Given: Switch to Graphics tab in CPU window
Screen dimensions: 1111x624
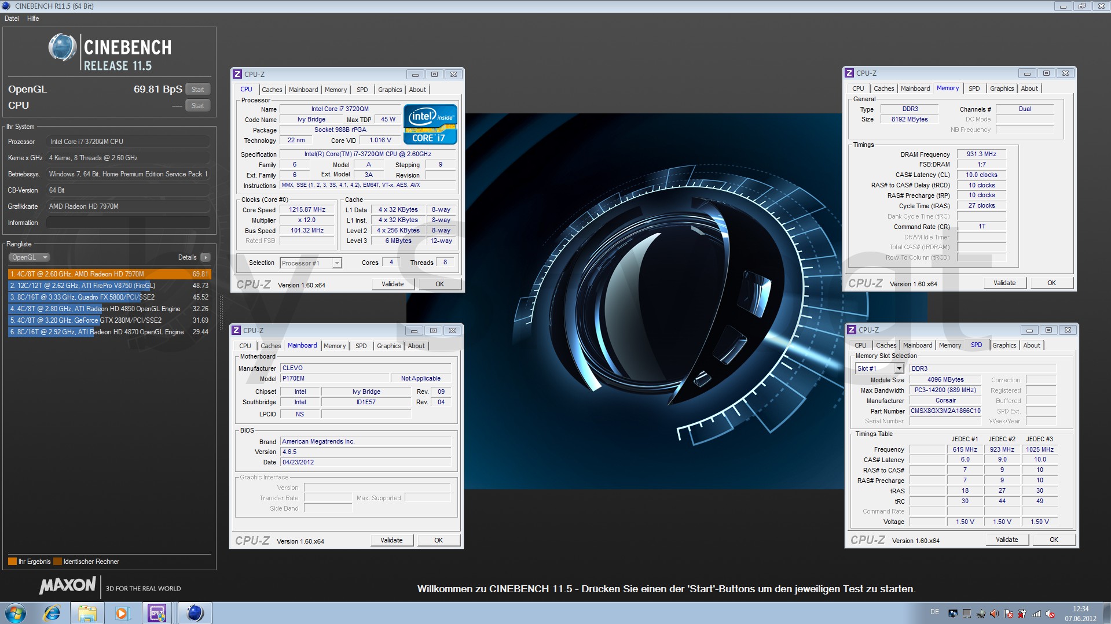Looking at the screenshot, I should [390, 90].
